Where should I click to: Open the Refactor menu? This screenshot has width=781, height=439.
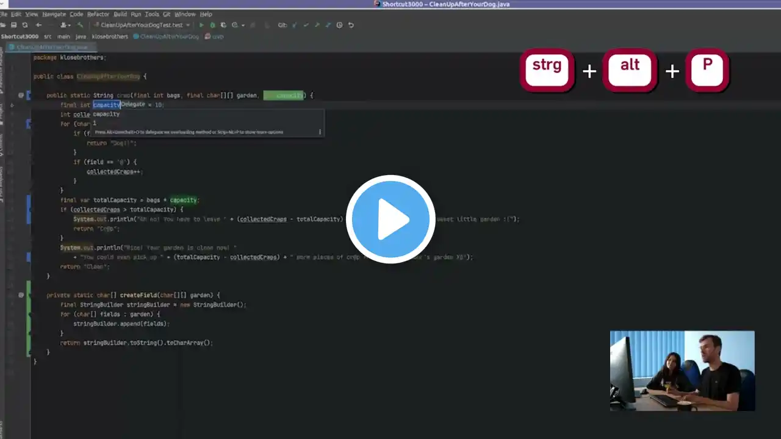pos(98,14)
